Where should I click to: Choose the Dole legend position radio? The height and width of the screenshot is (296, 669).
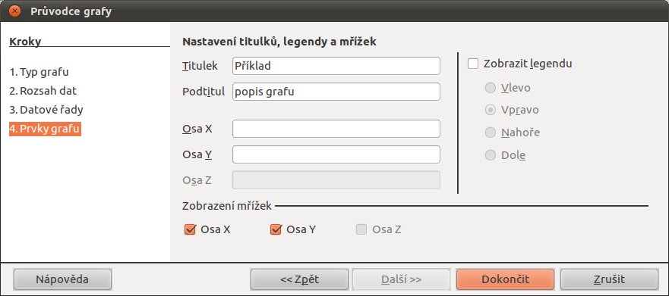[x=491, y=155]
